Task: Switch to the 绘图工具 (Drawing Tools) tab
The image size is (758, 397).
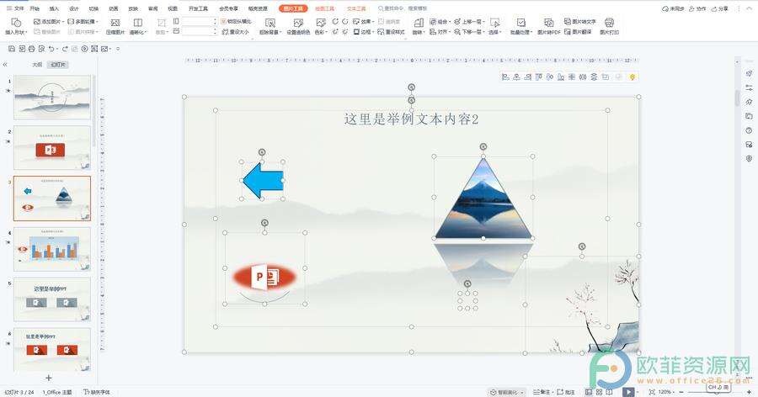Action: tap(323, 8)
